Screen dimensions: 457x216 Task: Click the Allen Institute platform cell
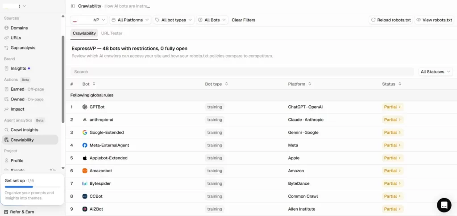pyautogui.click(x=302, y=209)
